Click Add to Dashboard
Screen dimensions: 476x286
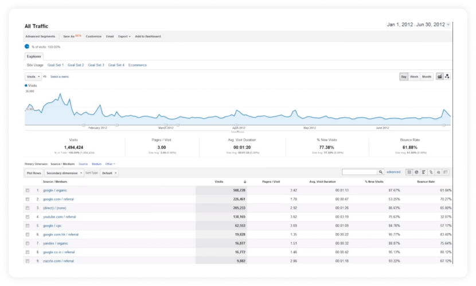pos(148,37)
